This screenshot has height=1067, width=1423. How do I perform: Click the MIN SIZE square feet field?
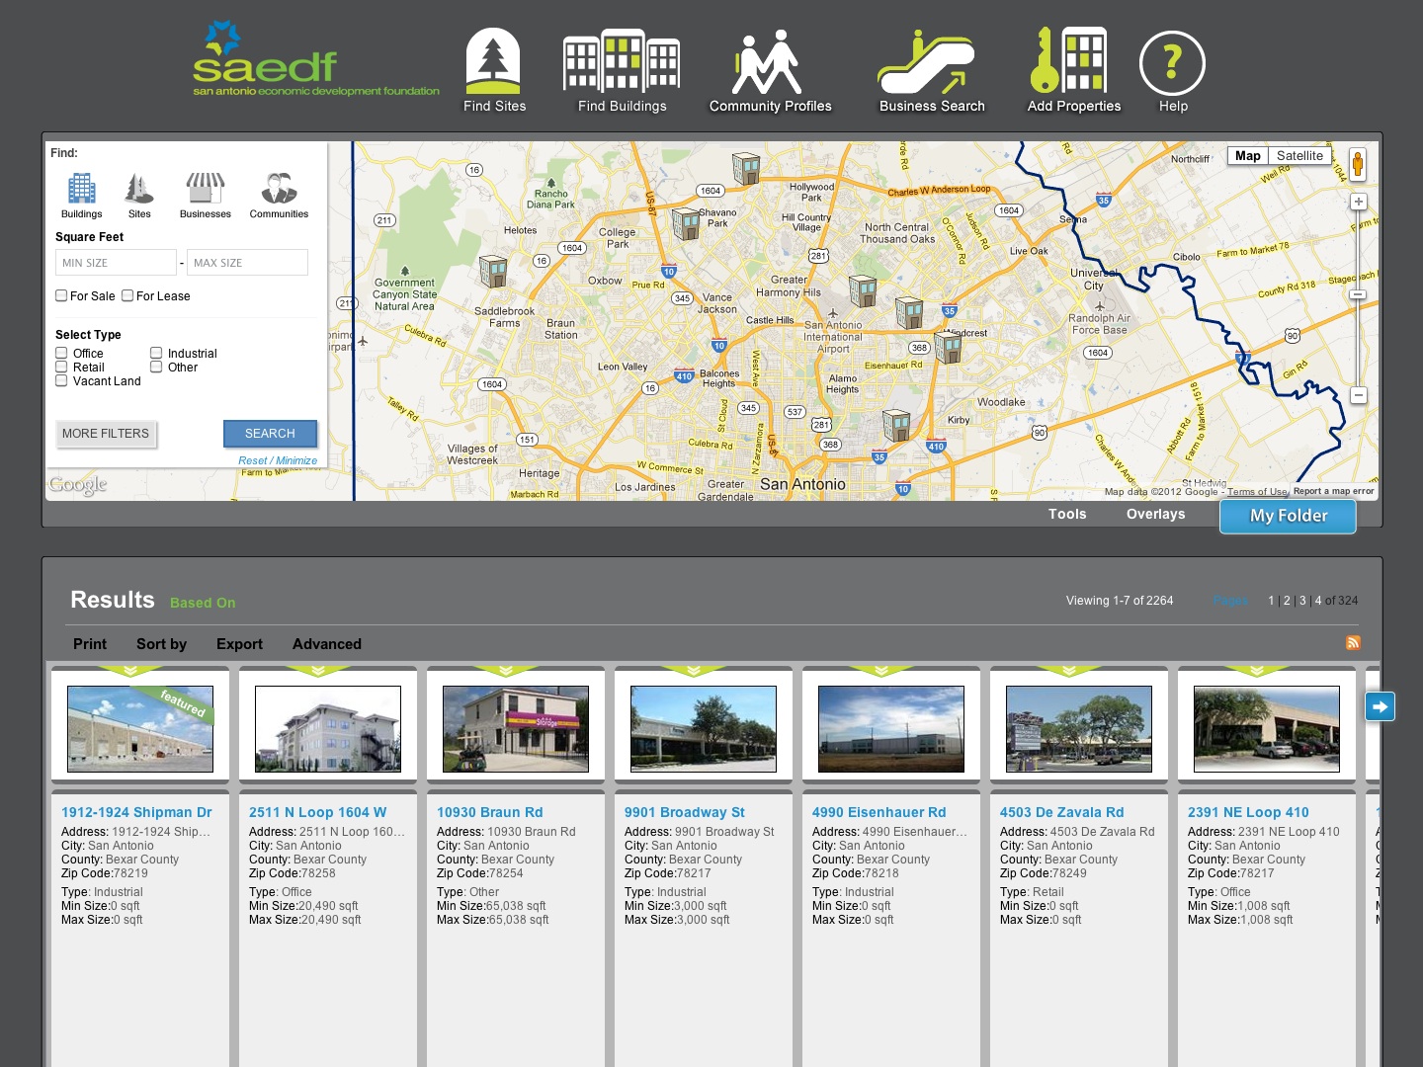pos(116,263)
